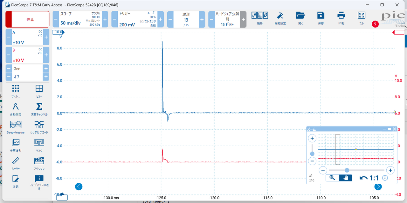Reset zoom with the 1:1 button
407x203 pixels.
(x=369, y=178)
